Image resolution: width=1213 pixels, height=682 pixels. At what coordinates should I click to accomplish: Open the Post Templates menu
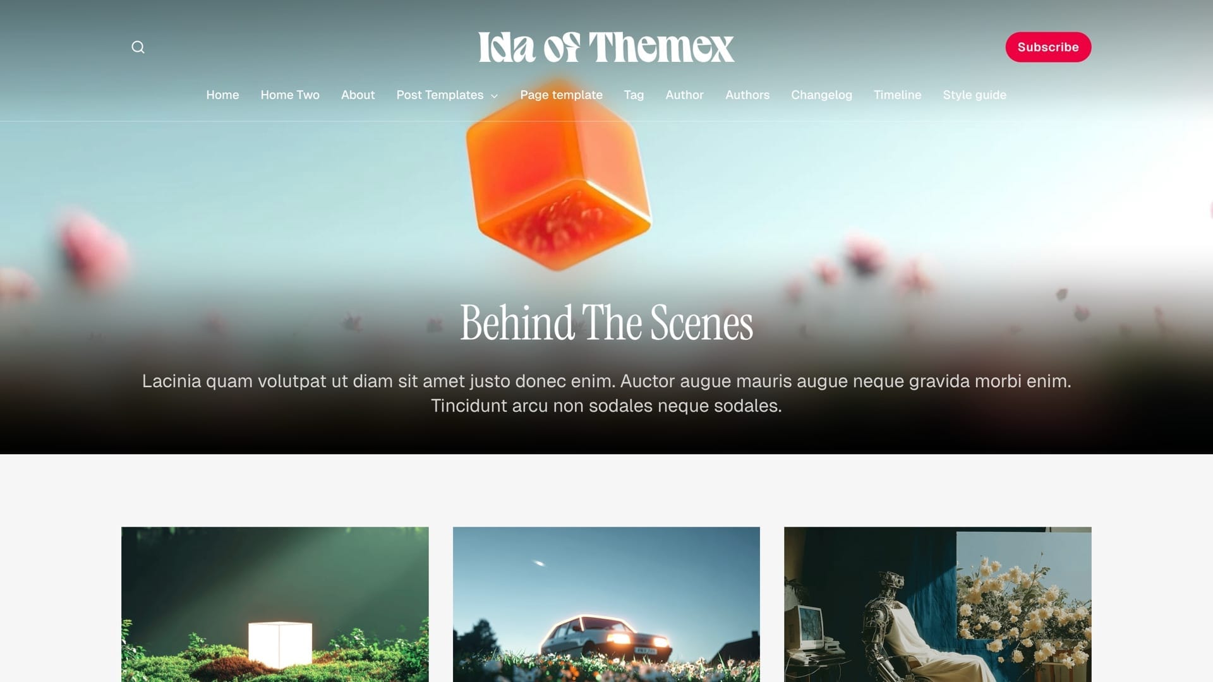coord(440,95)
